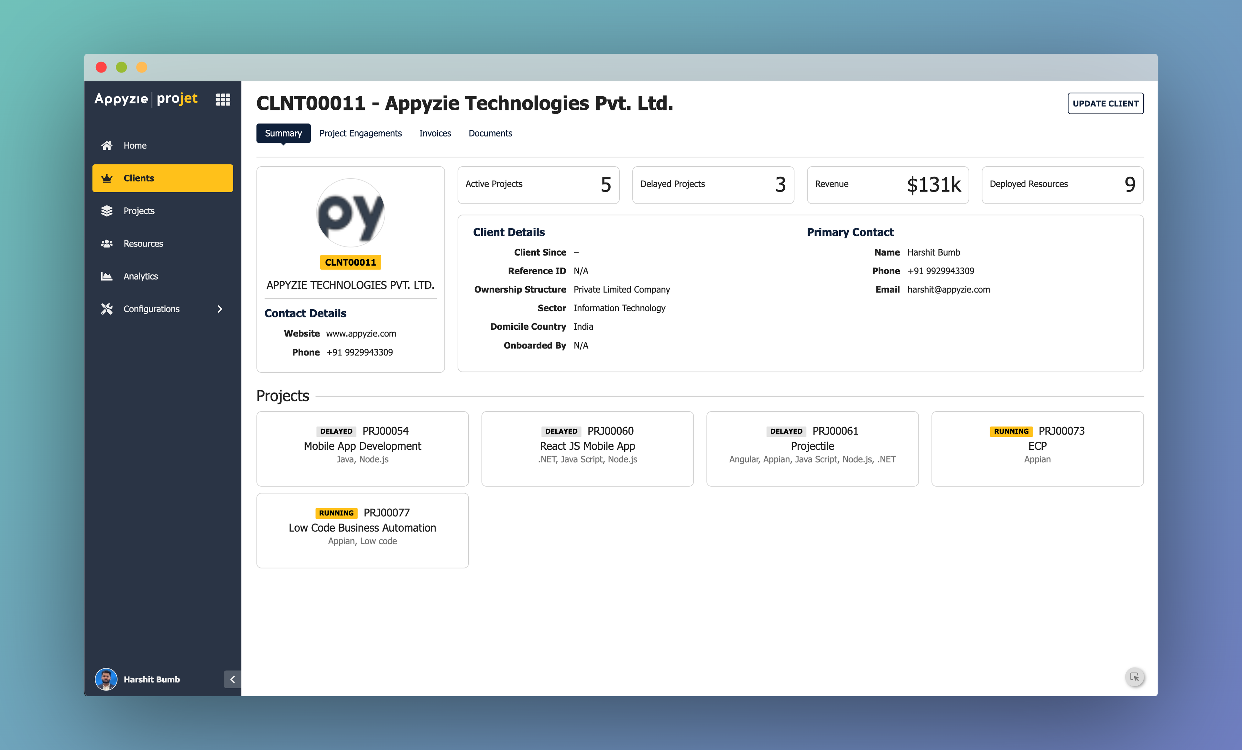The height and width of the screenshot is (750, 1242).
Task: Open Resources in the sidebar
Action: 163,244
